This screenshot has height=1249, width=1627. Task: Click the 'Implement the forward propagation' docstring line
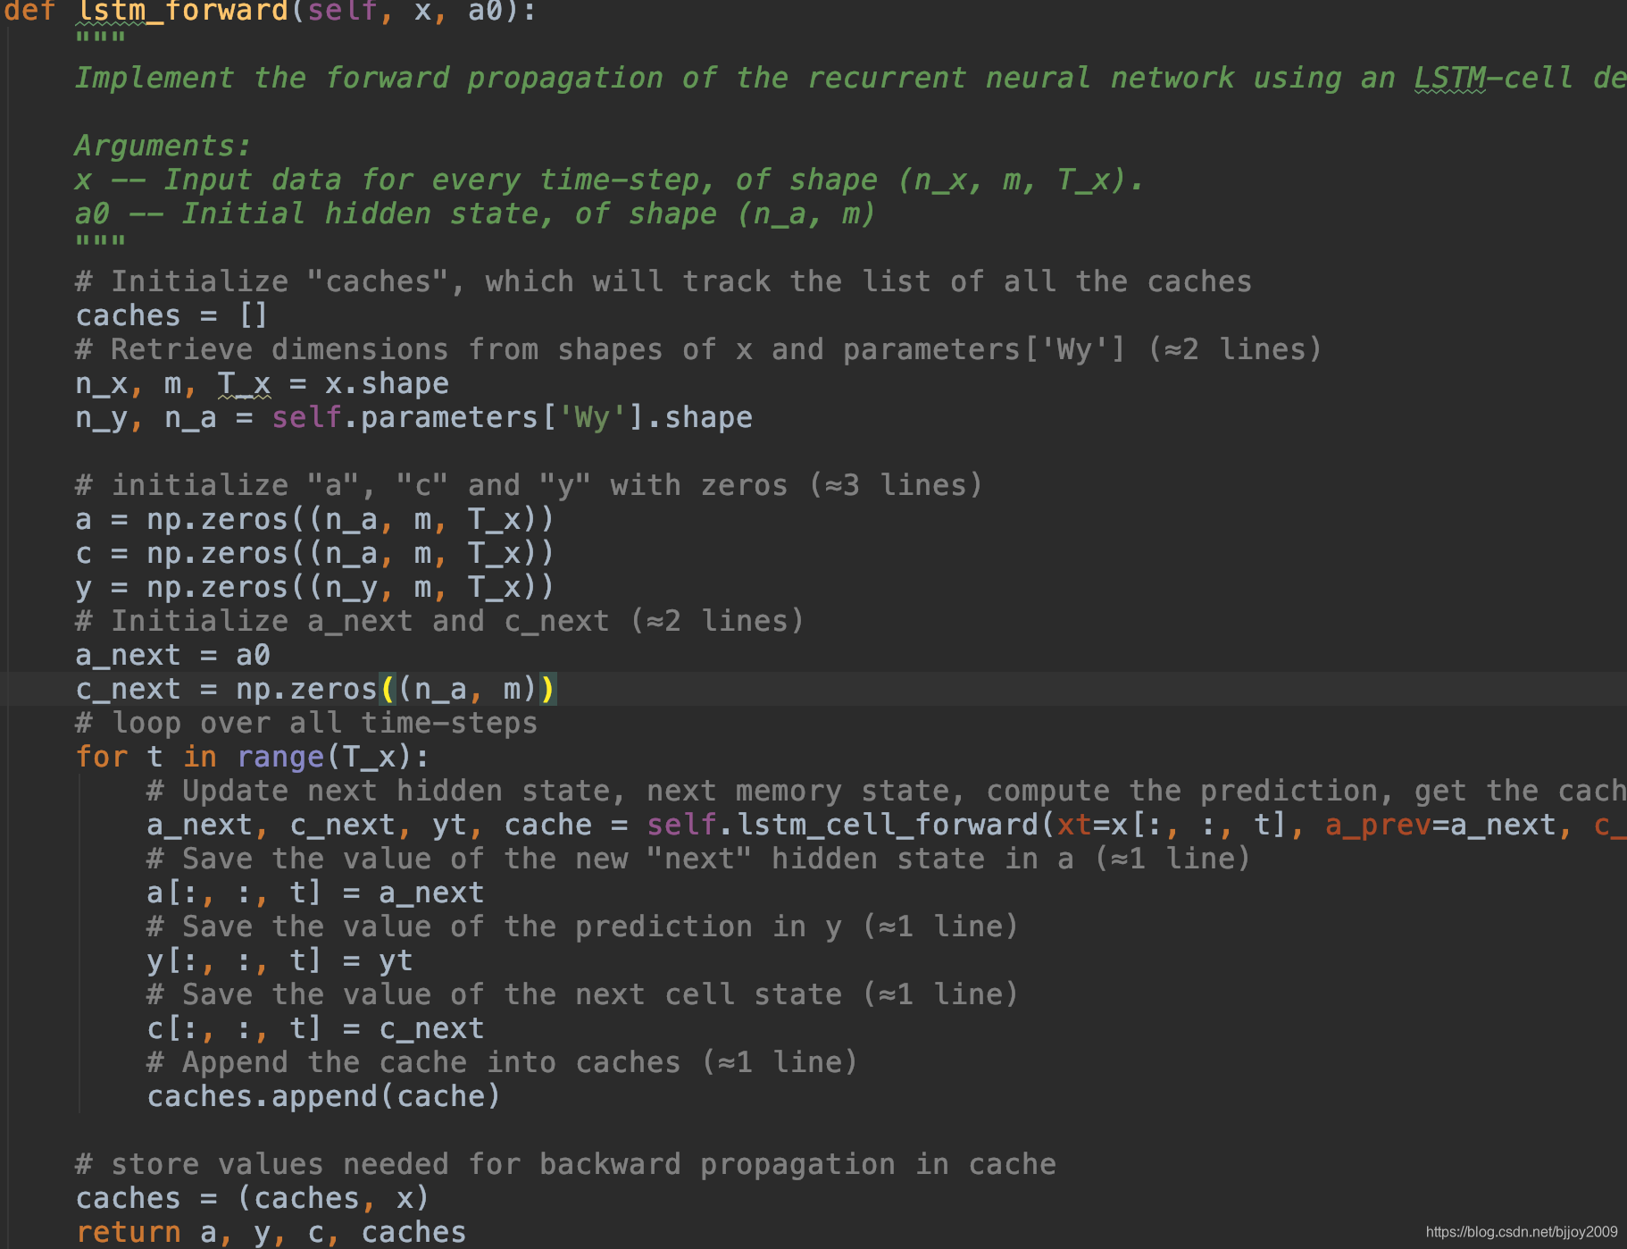[850, 78]
